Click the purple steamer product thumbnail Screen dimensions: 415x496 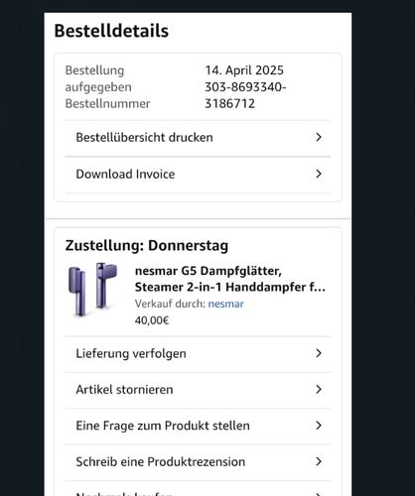(x=93, y=290)
